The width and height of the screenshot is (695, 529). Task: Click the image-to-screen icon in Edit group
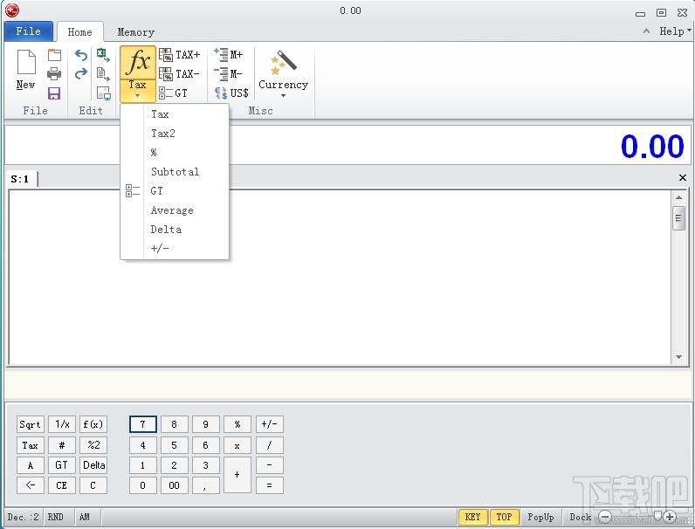pos(103,93)
